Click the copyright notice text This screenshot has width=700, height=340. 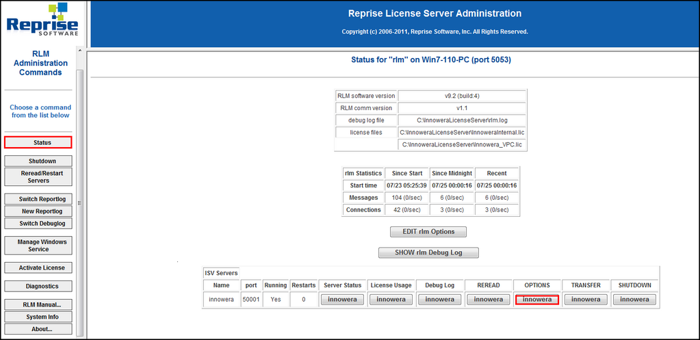point(435,31)
